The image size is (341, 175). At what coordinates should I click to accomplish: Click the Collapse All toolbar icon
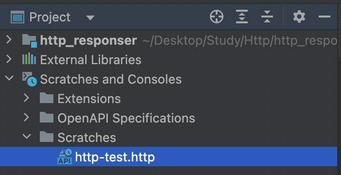click(x=267, y=17)
